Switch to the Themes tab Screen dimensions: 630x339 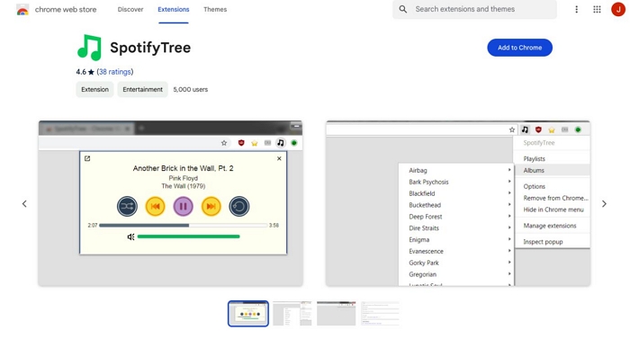pyautogui.click(x=215, y=9)
